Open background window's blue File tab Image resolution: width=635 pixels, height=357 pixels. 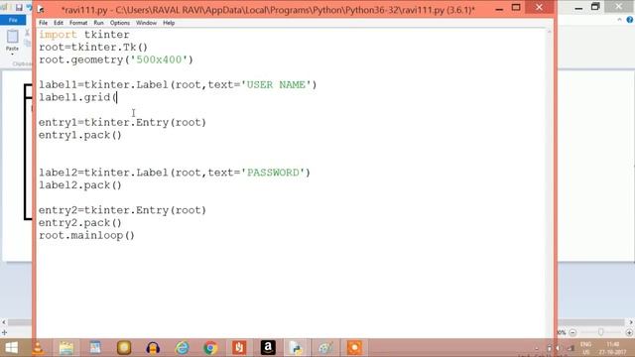[13, 20]
